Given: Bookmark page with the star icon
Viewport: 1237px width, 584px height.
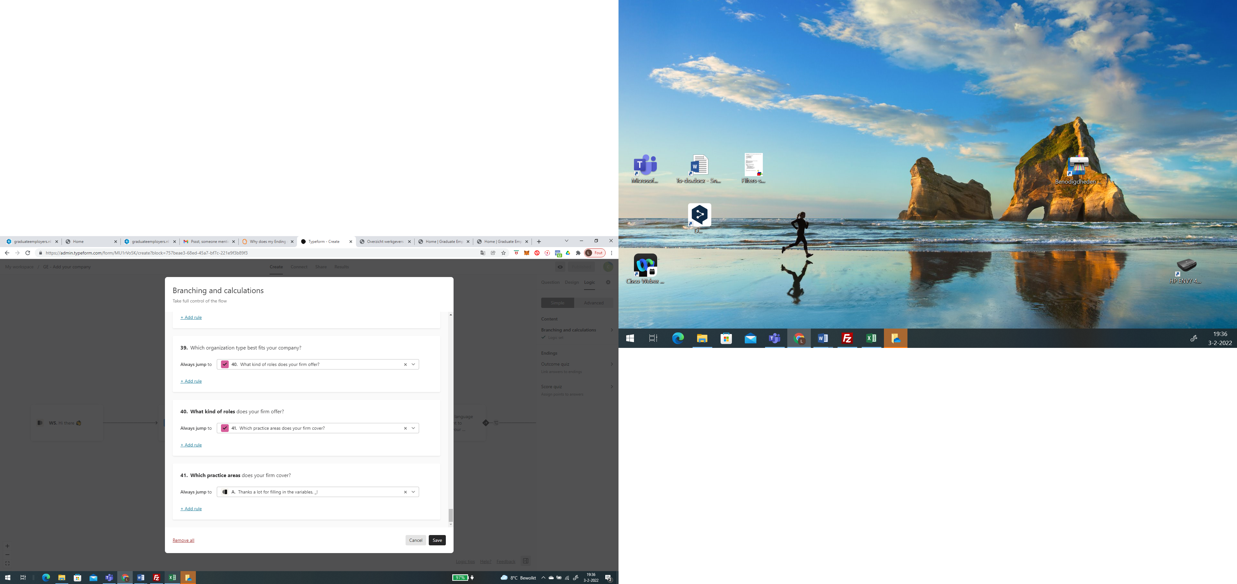Looking at the screenshot, I should pyautogui.click(x=503, y=253).
